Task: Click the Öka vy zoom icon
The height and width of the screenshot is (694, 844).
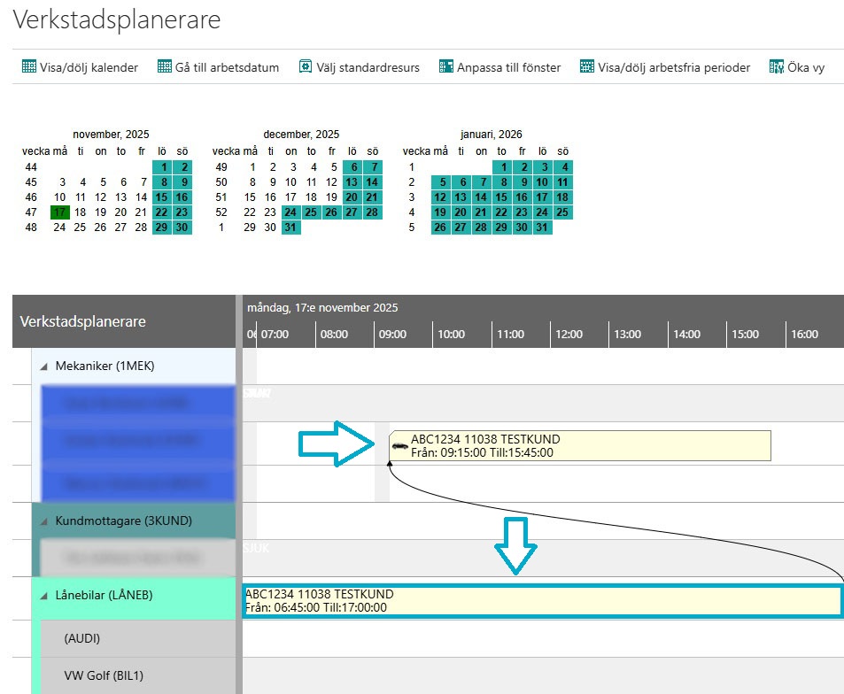Action: pos(777,66)
